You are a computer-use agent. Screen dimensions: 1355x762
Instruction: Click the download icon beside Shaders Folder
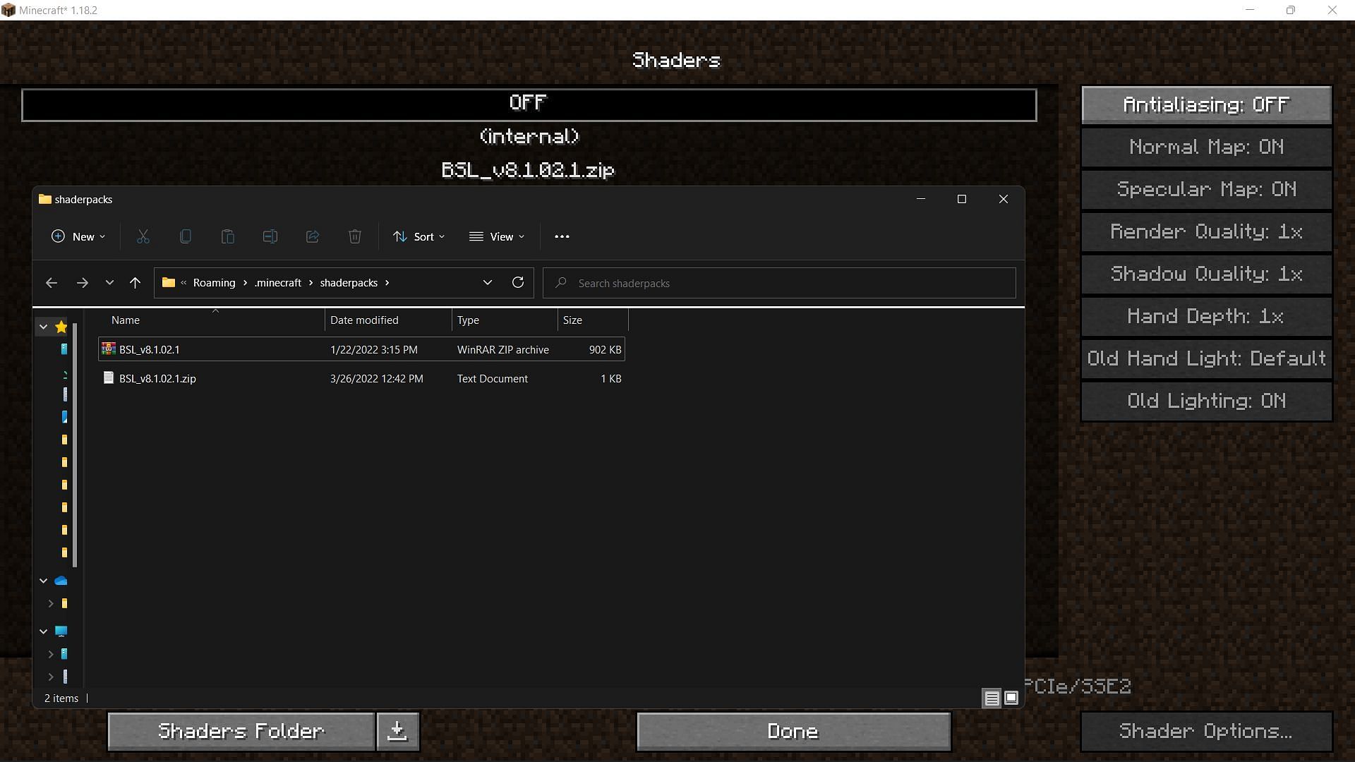pyautogui.click(x=397, y=731)
